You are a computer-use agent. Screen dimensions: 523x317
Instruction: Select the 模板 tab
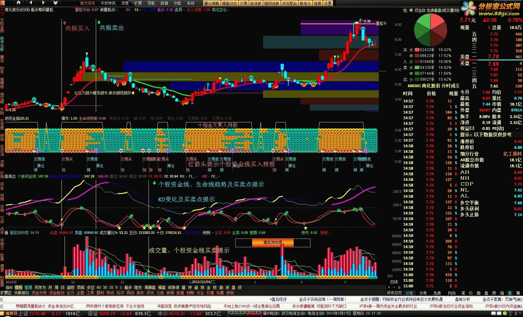pos(19,287)
